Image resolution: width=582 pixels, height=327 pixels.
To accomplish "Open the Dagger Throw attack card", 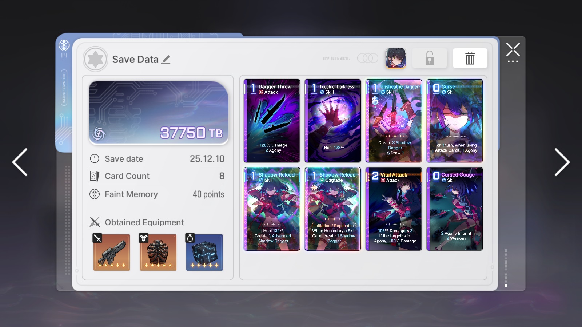I will [x=272, y=121].
